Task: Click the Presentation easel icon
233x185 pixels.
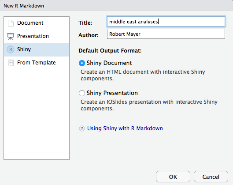Action: click(x=11, y=36)
